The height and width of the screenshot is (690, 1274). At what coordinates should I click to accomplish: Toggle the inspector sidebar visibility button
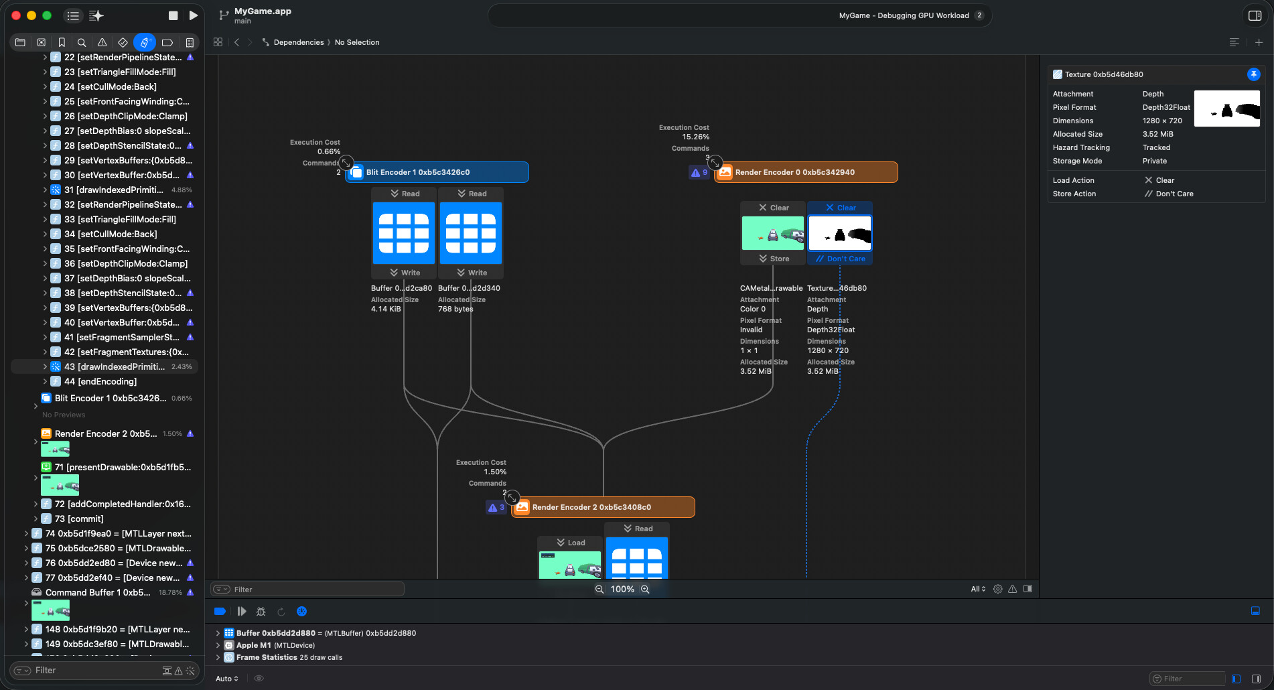1255,15
